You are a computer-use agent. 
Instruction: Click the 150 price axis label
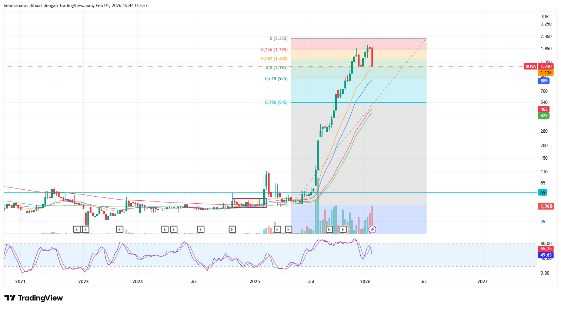click(544, 158)
